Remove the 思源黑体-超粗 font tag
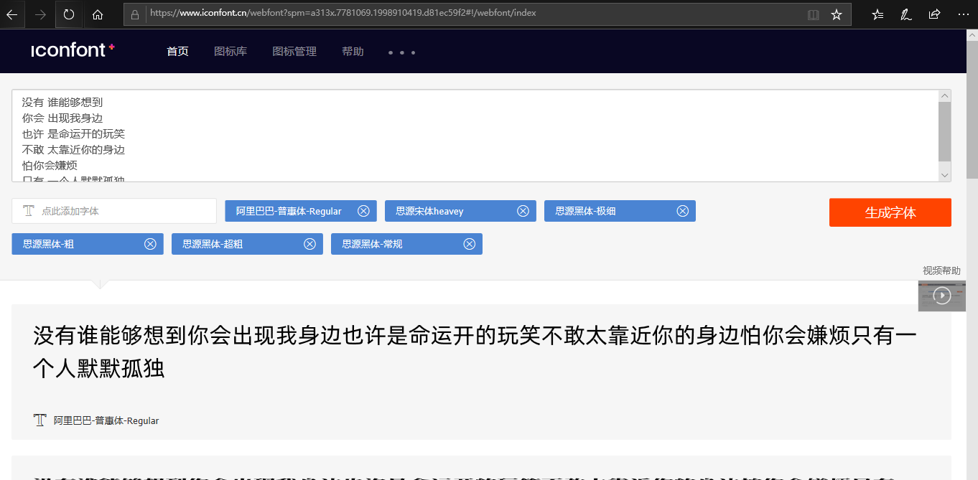This screenshot has width=978, height=480. (309, 244)
